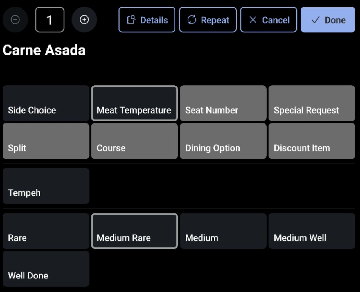Choose the Well Done temperature option
Viewport: 360px width, 292px height.
click(46, 269)
